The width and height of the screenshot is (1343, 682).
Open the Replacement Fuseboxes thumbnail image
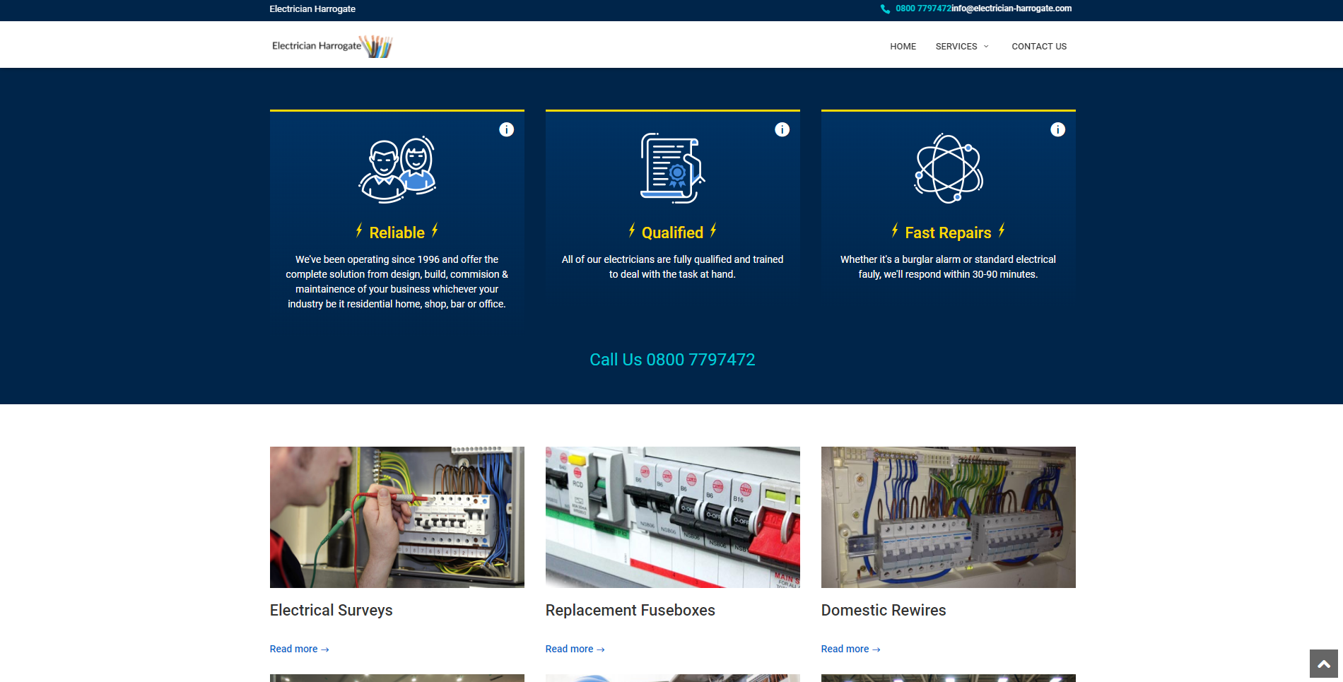(x=672, y=517)
